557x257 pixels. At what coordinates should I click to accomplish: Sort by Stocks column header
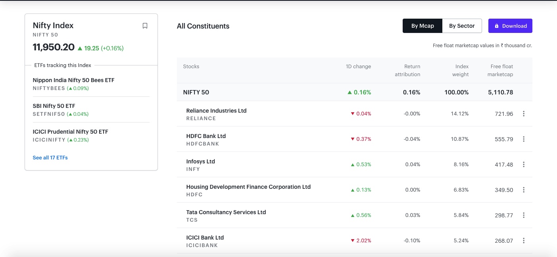191,67
